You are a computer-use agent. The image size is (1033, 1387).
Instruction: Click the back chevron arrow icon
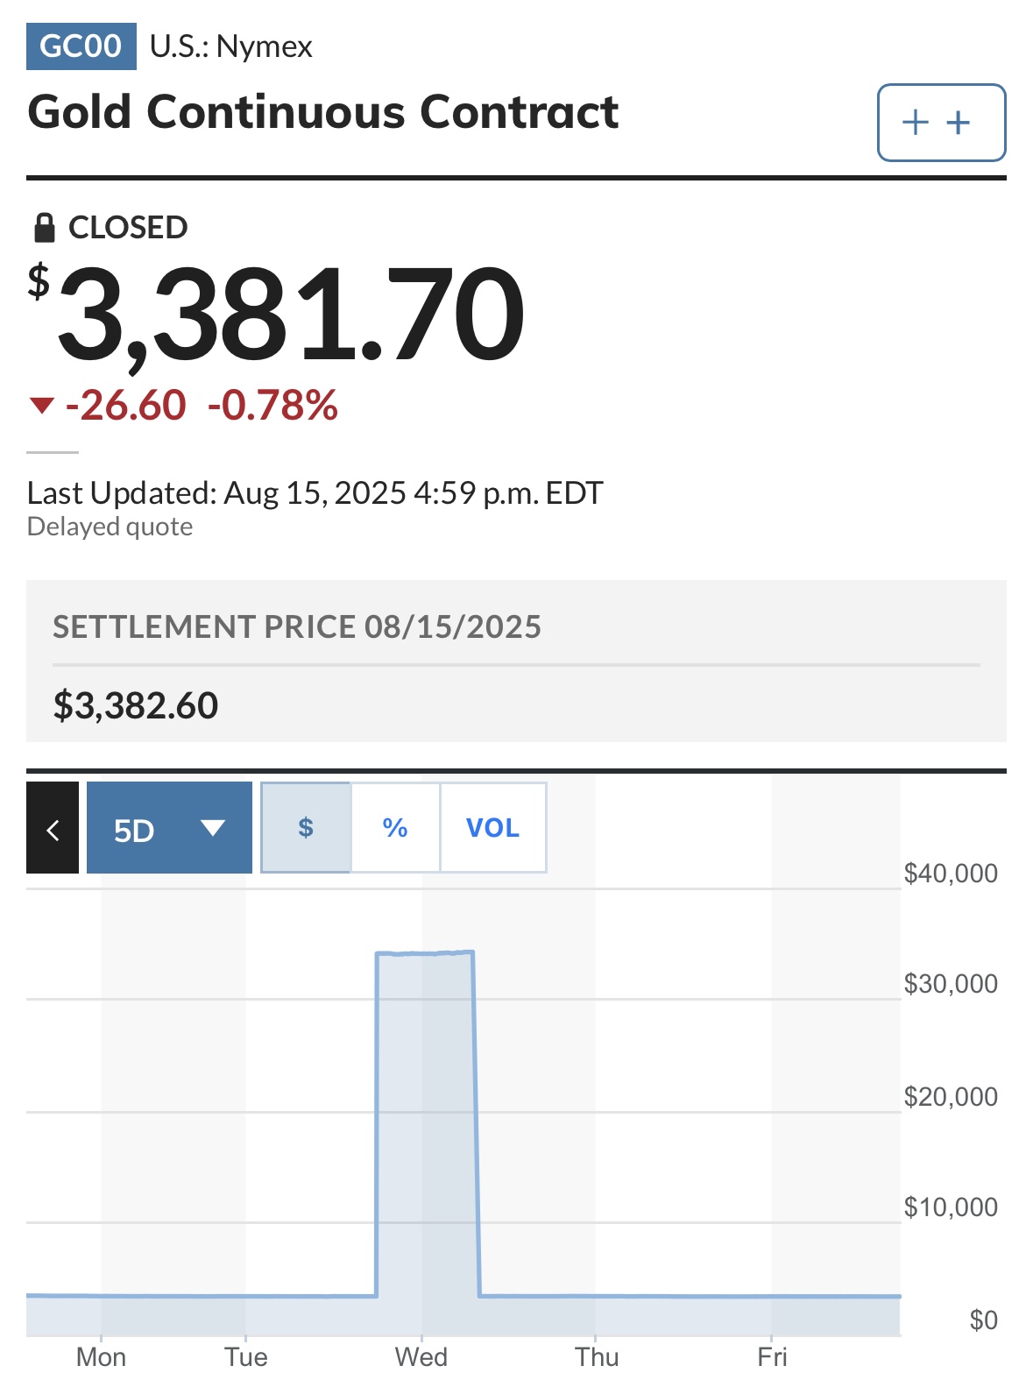[x=53, y=828]
